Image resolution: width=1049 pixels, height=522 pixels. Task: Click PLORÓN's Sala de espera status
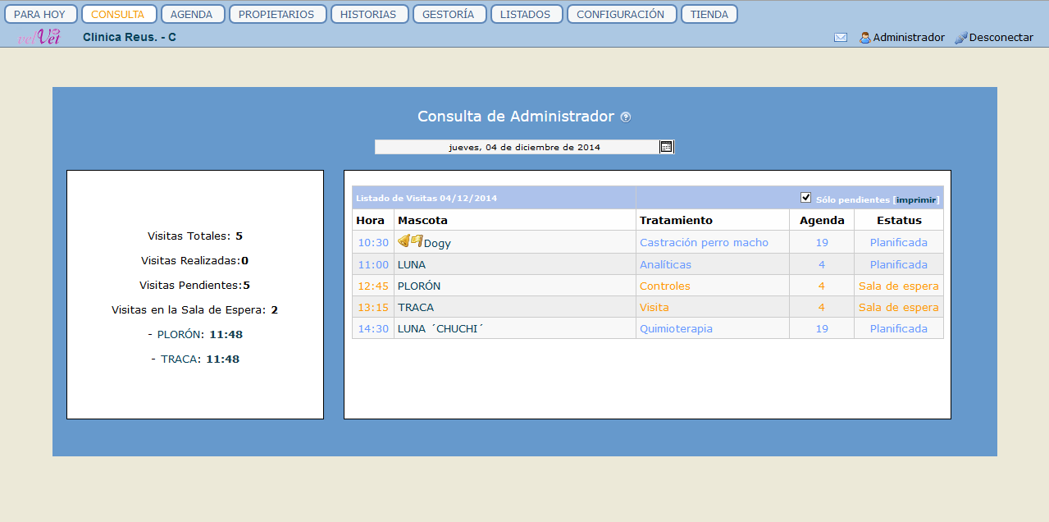click(x=898, y=286)
